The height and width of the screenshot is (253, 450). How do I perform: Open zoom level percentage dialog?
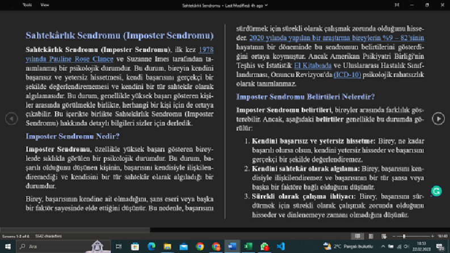tap(442, 236)
